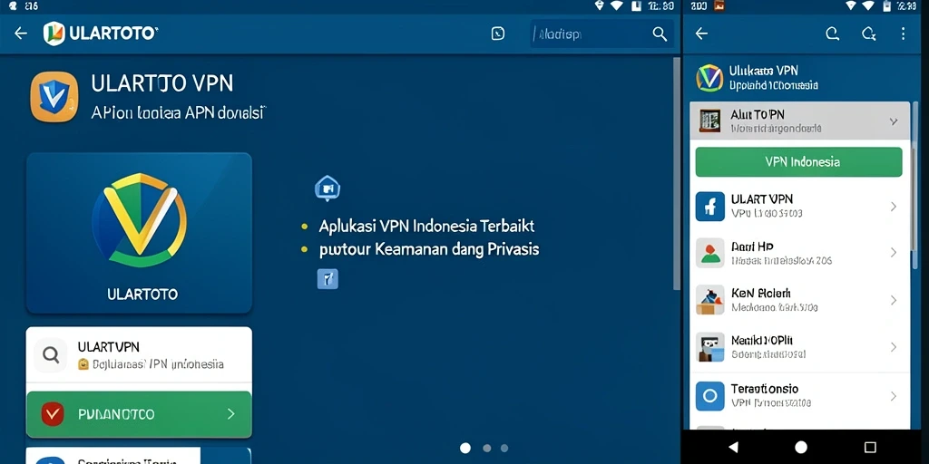Click the search icon in right panel toolbar
Viewport: 929px width, 464px height.
point(833,34)
